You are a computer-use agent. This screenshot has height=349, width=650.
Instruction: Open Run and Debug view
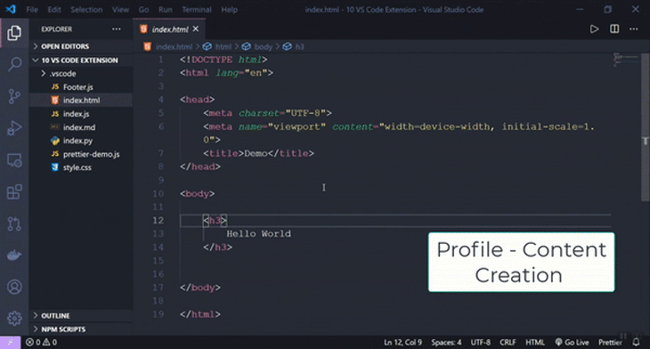click(x=14, y=128)
